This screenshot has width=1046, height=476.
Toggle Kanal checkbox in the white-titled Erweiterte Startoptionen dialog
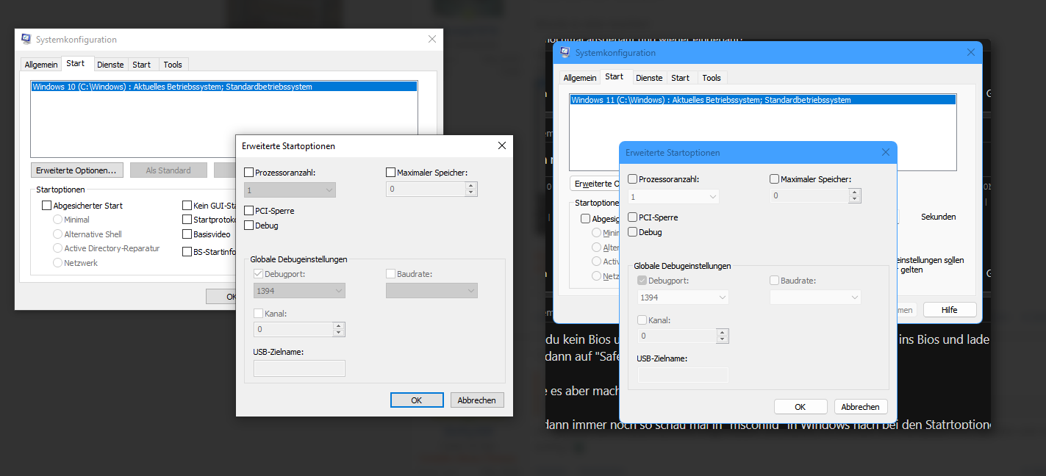coord(258,314)
